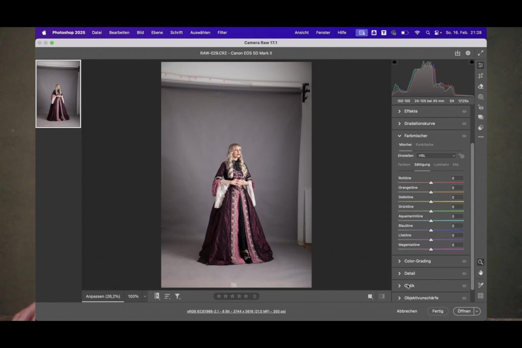
Task: Choose the Healing eraser tool
Action: (480, 86)
